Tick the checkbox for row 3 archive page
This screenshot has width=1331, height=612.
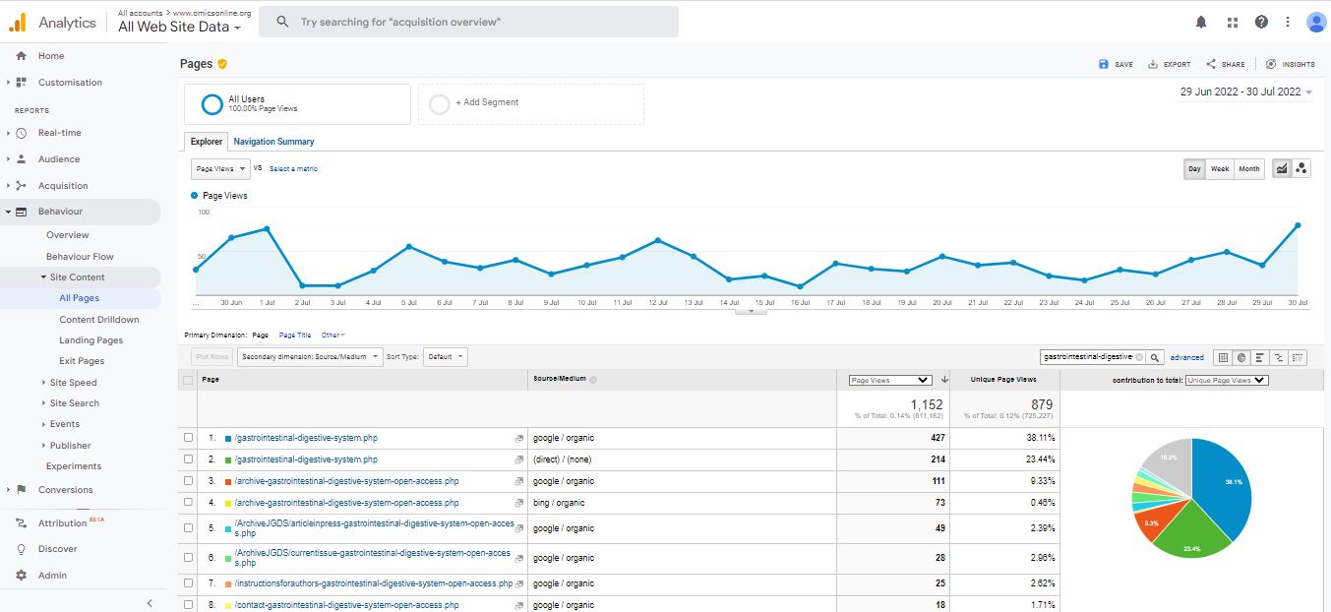coord(188,481)
